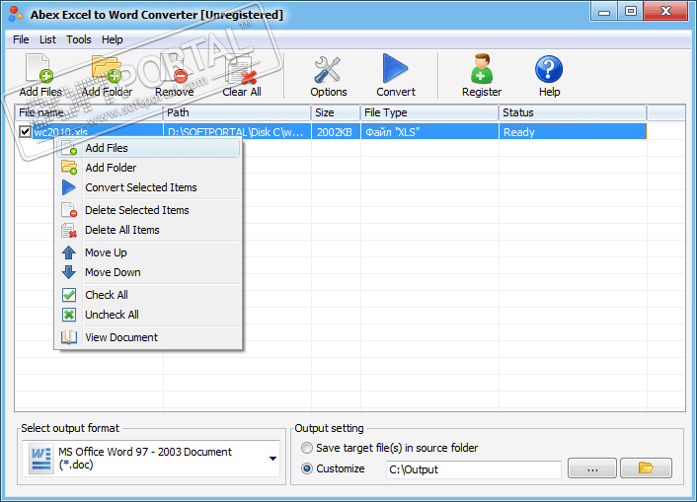Click the browse '...' button
This screenshot has height=502, width=697.
[x=592, y=468]
